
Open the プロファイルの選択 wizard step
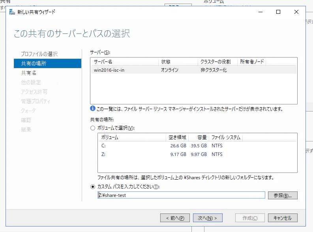[39, 54]
